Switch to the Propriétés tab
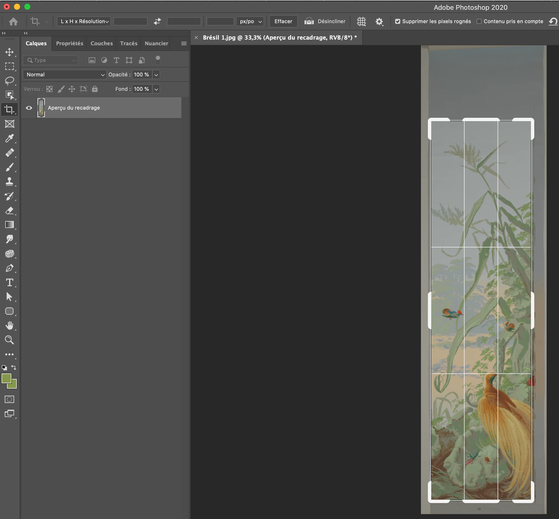This screenshot has height=519, width=559. point(70,43)
